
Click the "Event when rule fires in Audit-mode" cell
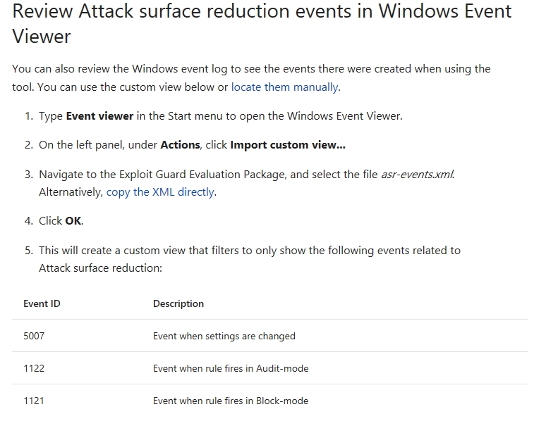pyautogui.click(x=231, y=368)
